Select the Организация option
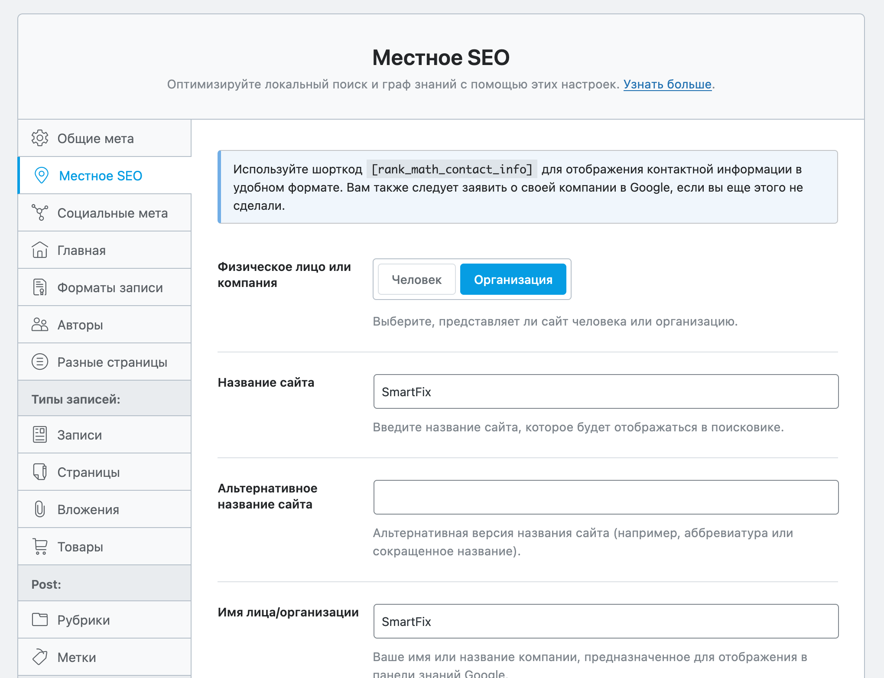The height and width of the screenshot is (678, 884). click(513, 280)
